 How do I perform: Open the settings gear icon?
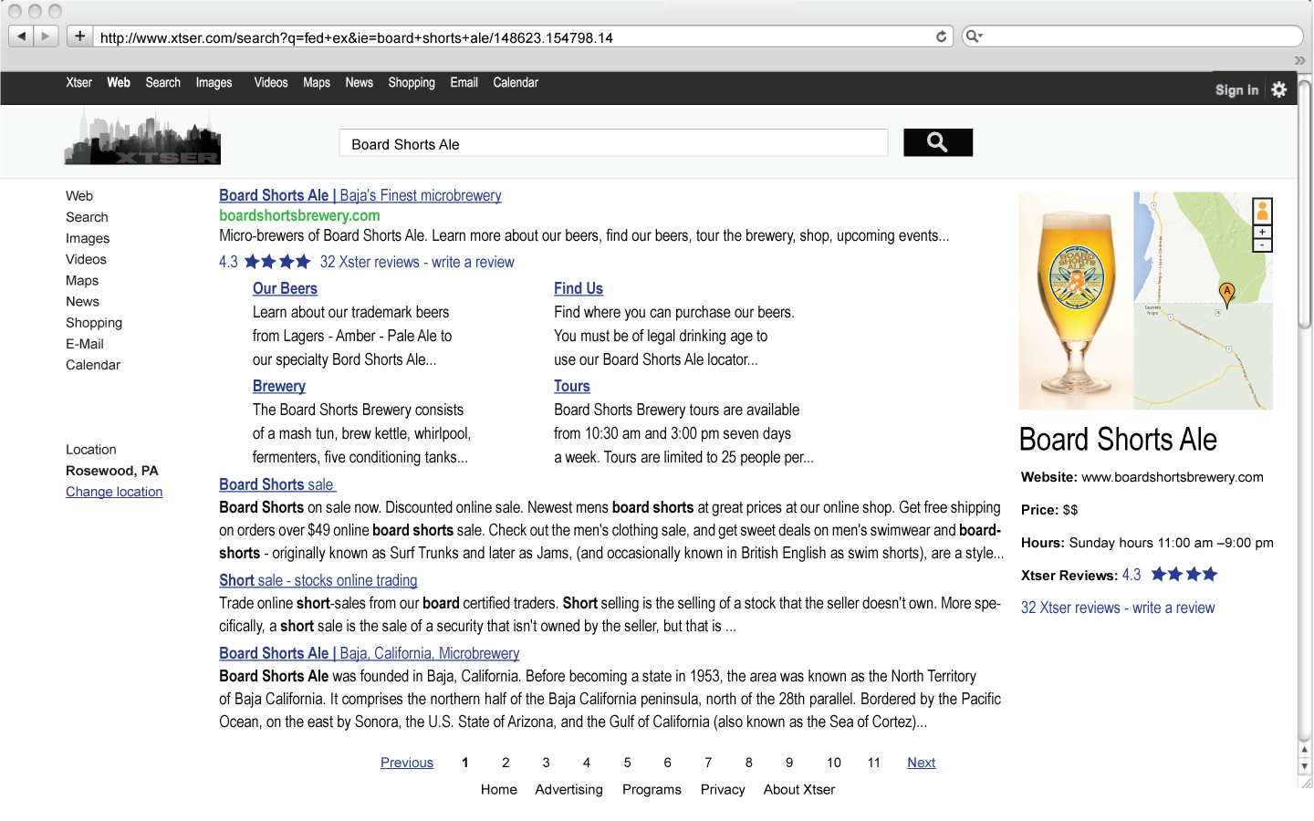coord(1279,89)
